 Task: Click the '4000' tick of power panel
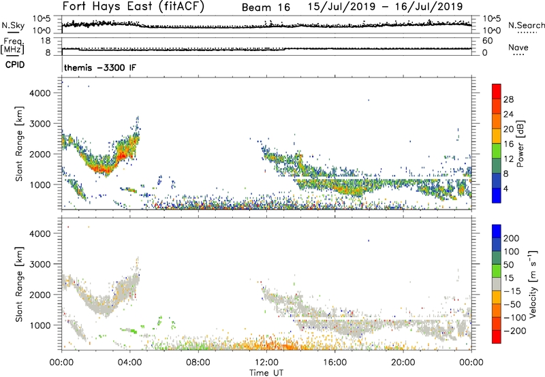pos(40,93)
